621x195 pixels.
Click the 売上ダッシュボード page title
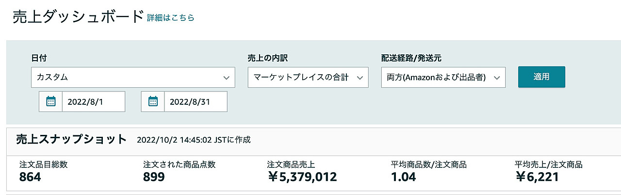point(78,16)
